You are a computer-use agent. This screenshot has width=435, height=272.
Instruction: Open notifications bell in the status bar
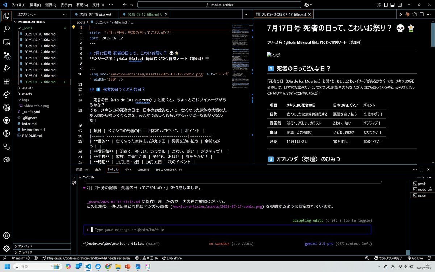429,258
